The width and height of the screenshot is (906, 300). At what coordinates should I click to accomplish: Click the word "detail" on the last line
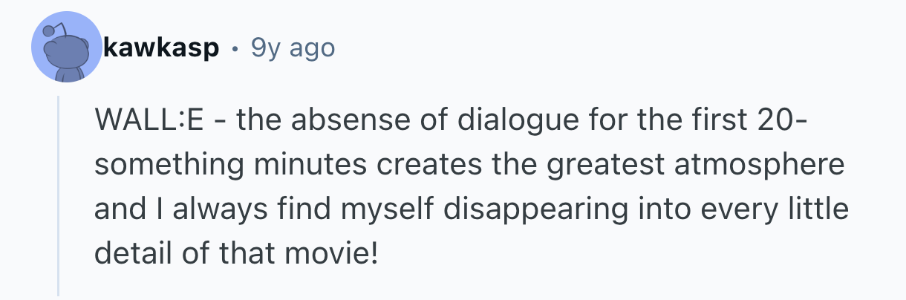(x=128, y=254)
